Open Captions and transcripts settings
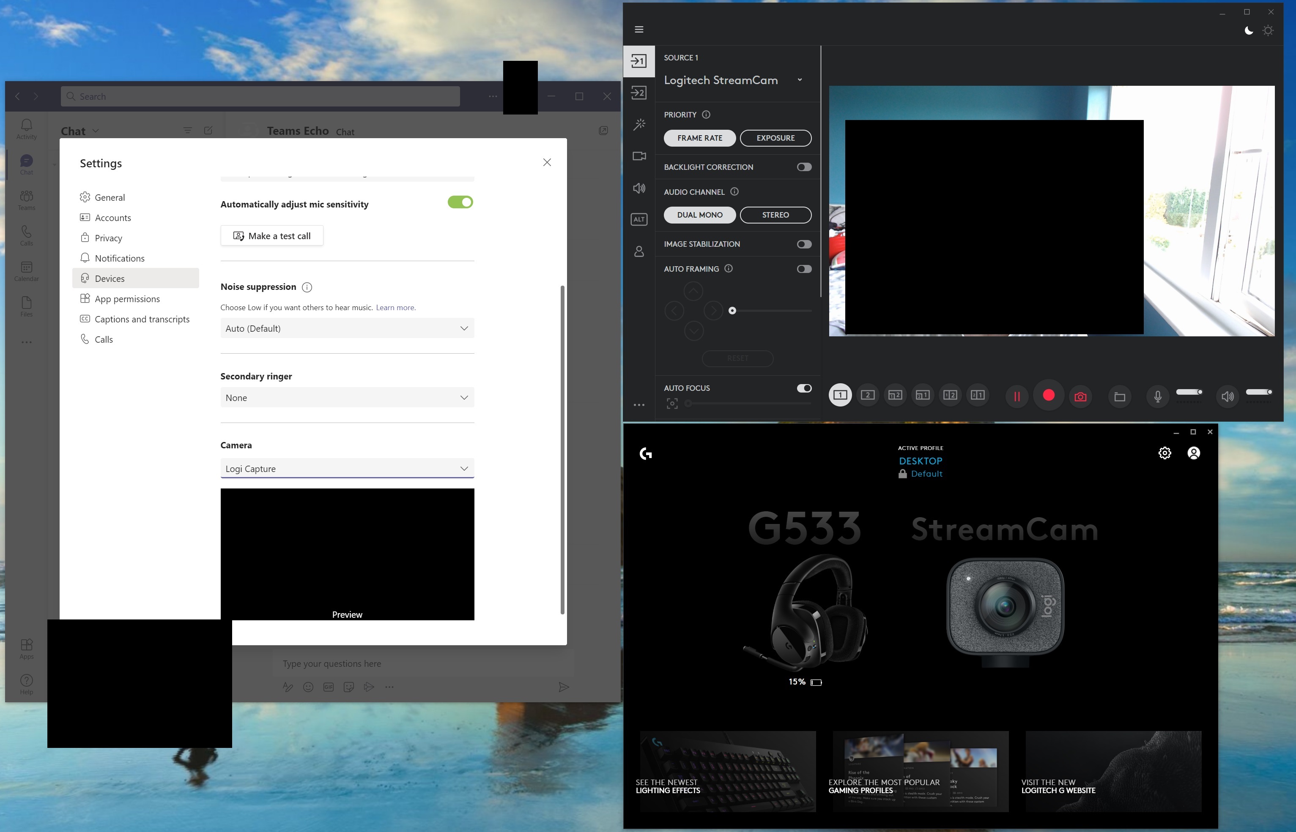 point(136,319)
